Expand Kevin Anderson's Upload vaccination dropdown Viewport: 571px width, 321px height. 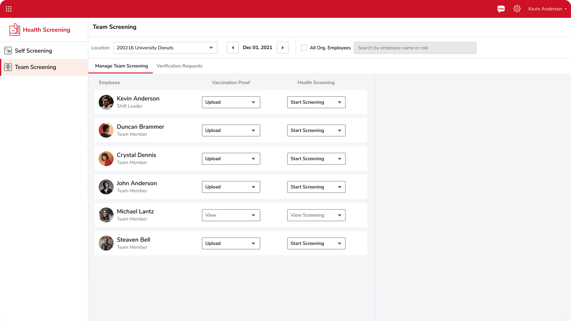click(x=231, y=102)
